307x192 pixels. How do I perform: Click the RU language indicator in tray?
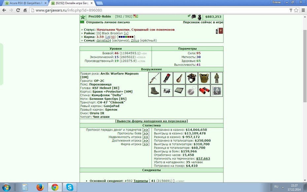pyautogui.click(x=276, y=186)
